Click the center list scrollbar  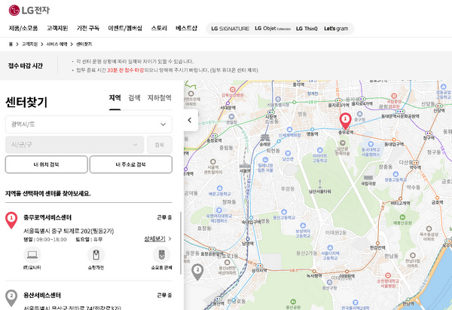pyautogui.click(x=181, y=243)
